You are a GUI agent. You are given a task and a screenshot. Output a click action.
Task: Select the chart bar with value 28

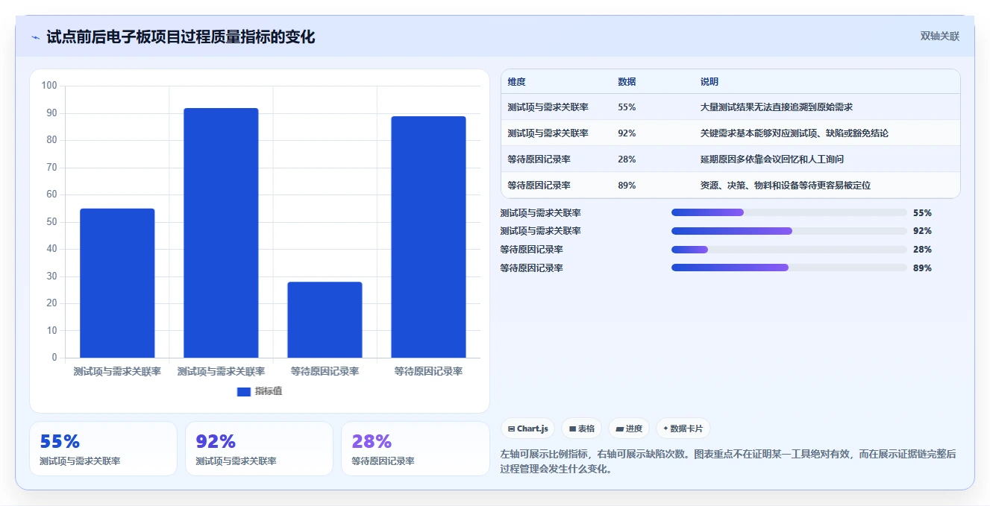(x=325, y=320)
